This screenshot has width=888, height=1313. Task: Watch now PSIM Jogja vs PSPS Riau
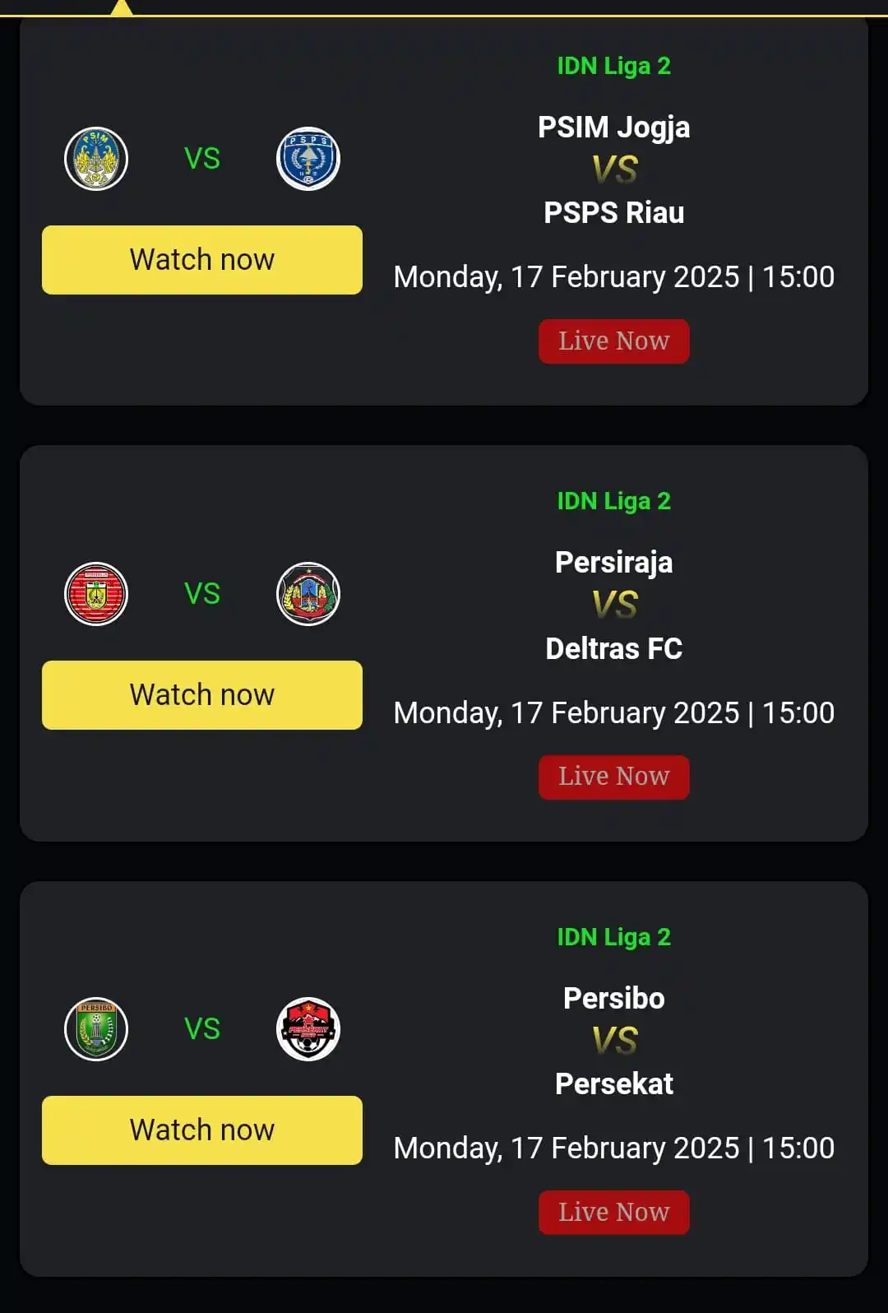pos(202,260)
